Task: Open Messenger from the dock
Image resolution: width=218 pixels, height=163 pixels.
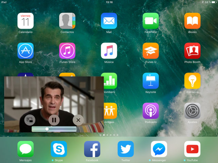Action: pos(159,149)
